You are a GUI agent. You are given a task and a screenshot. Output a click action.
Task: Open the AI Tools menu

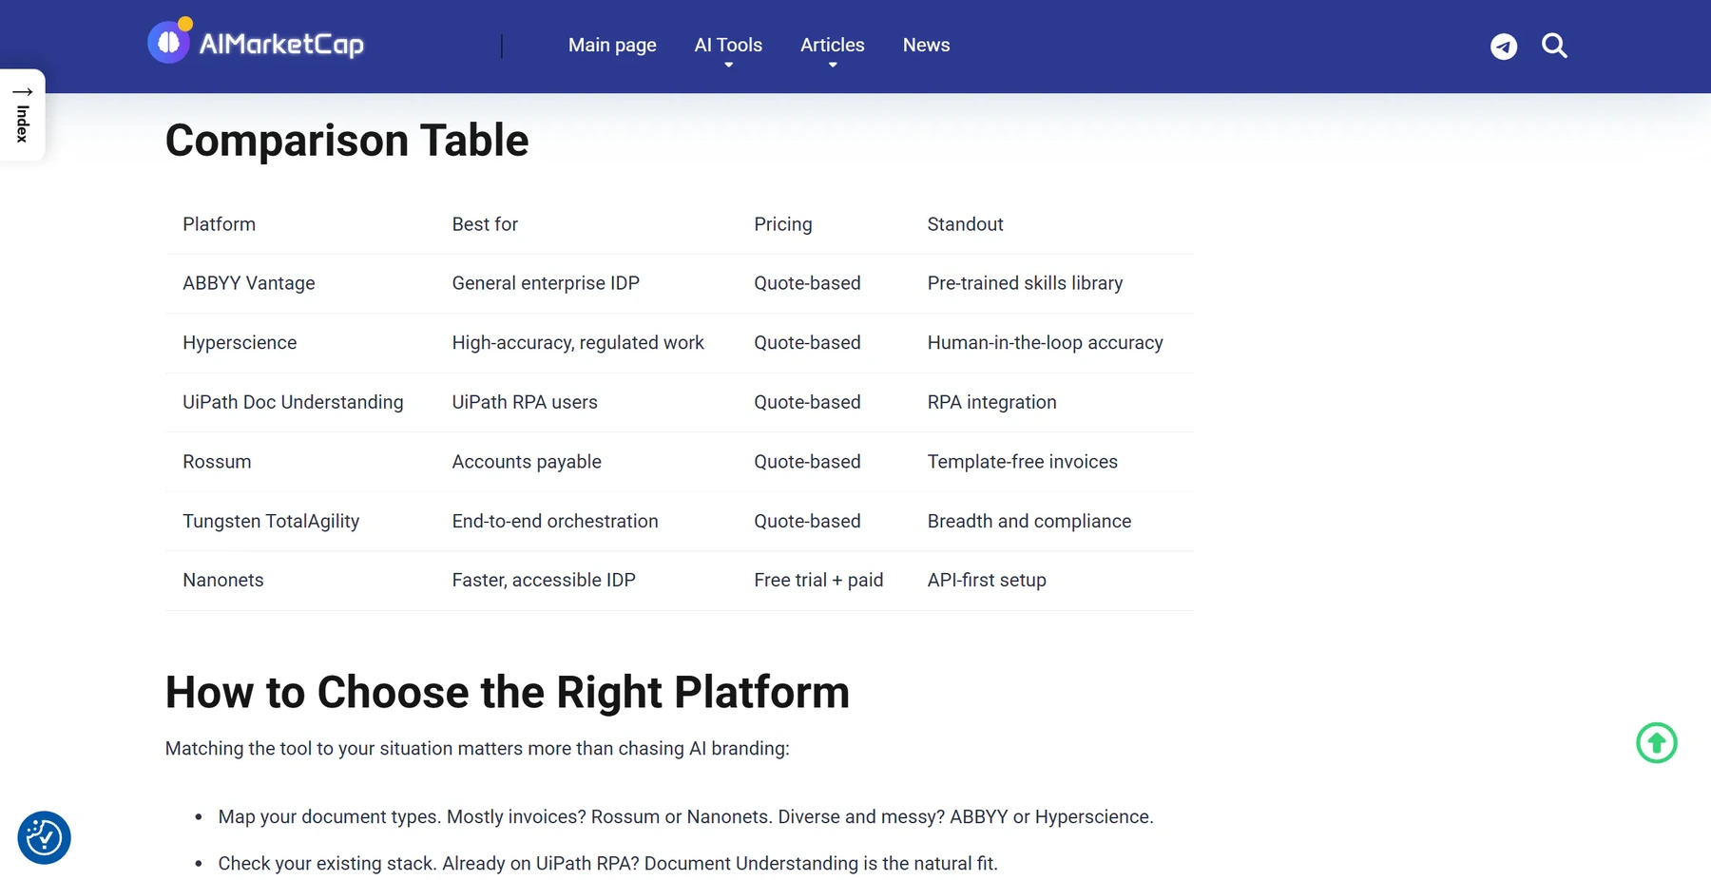(728, 45)
